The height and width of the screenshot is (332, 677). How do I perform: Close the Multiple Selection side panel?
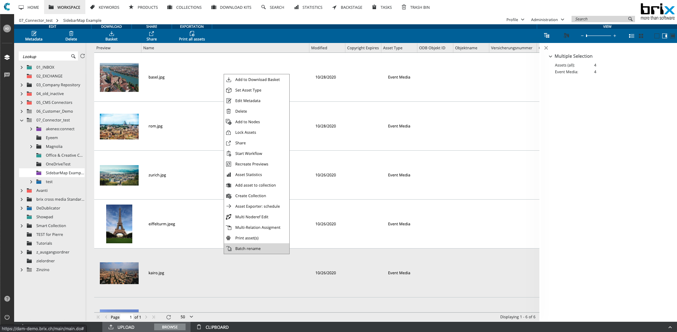[546, 48]
